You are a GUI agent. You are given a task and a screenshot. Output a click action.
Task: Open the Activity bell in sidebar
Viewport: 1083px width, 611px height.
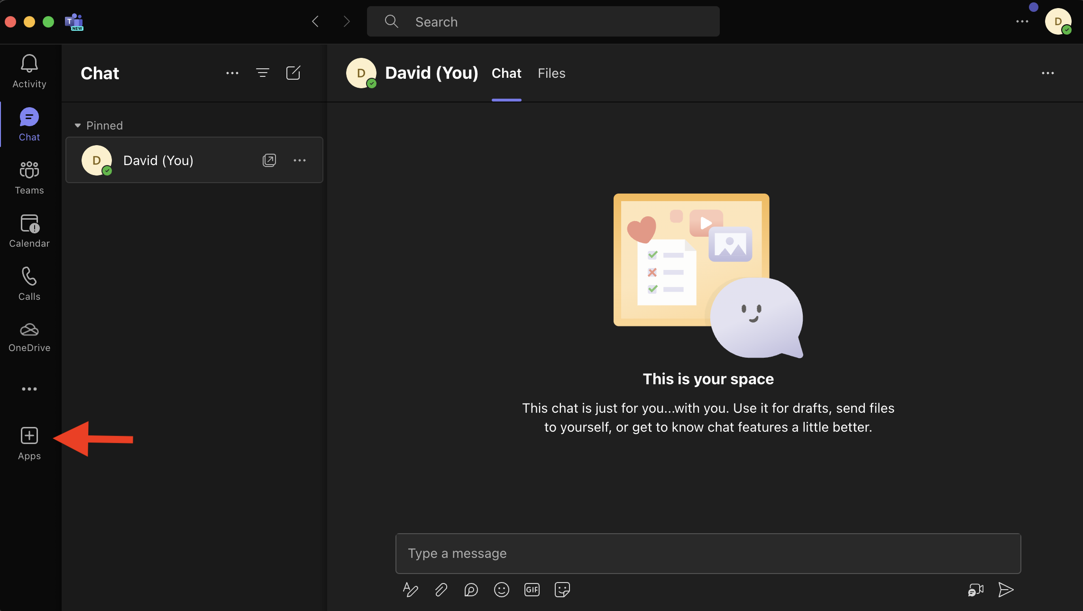coord(29,71)
